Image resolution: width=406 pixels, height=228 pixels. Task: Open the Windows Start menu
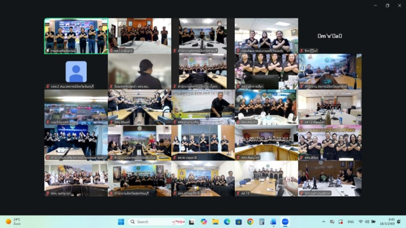click(121, 221)
